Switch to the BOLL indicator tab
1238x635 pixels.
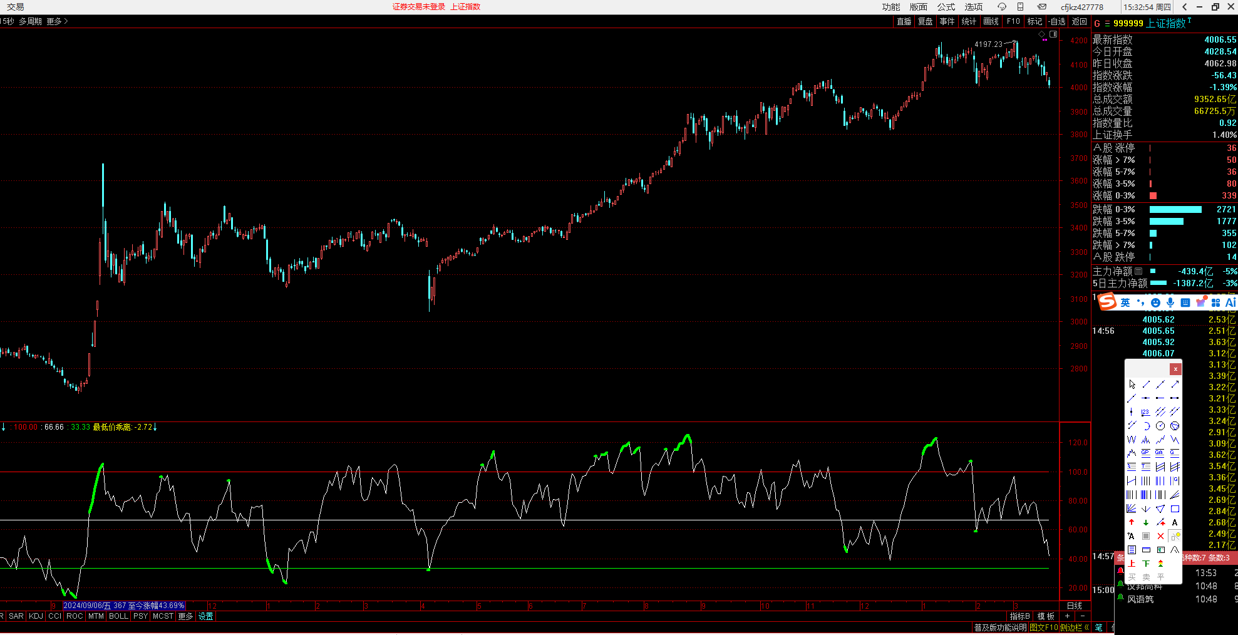tap(118, 616)
